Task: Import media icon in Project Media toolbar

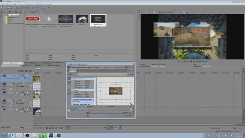Action: coord(4,12)
